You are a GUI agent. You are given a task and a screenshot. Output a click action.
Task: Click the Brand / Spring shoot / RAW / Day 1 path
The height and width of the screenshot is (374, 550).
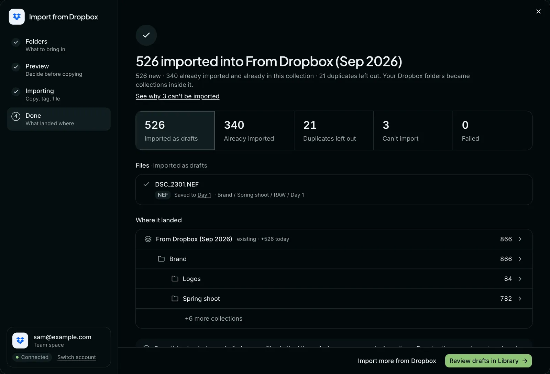(261, 195)
